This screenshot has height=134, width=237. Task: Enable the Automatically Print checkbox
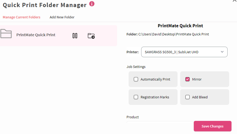136,79
